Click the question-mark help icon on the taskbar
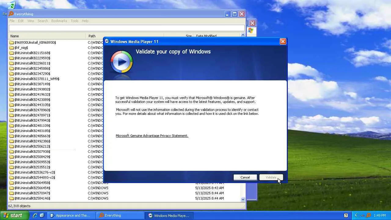Screen dimensions: 391x220 tap(346, 215)
